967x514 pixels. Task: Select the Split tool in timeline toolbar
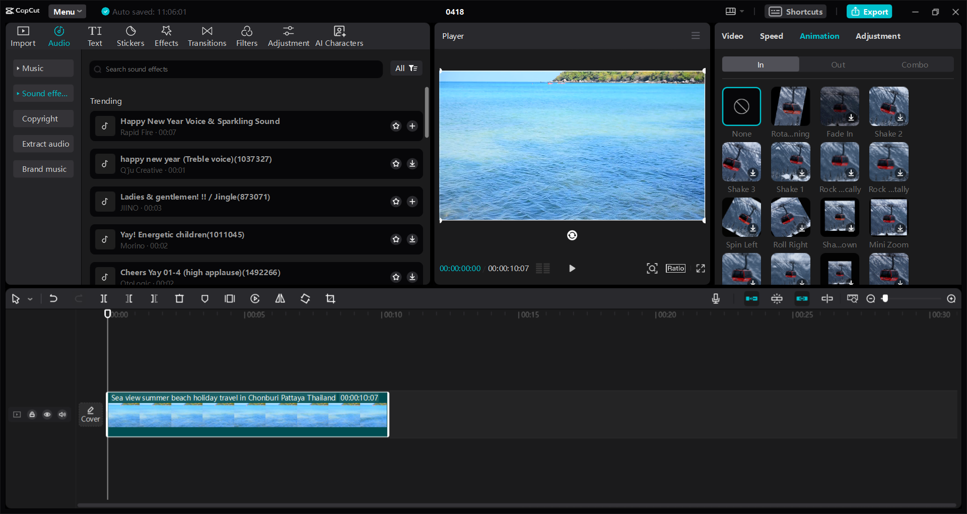tap(103, 298)
